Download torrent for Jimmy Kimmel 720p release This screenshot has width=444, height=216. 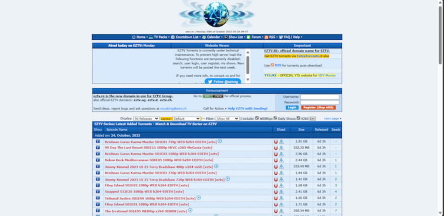[x=281, y=179]
